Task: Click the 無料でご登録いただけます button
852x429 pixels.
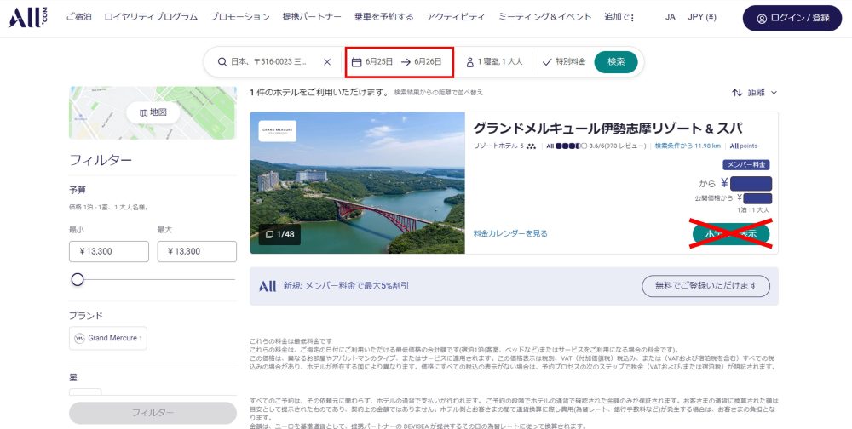Action: click(705, 286)
